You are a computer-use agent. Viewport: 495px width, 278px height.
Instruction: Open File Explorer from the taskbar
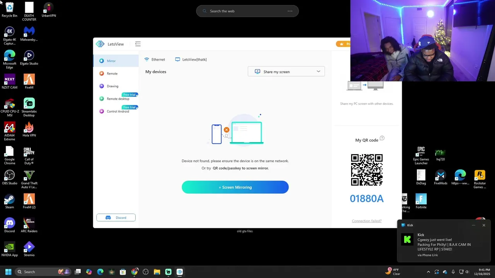click(x=157, y=272)
